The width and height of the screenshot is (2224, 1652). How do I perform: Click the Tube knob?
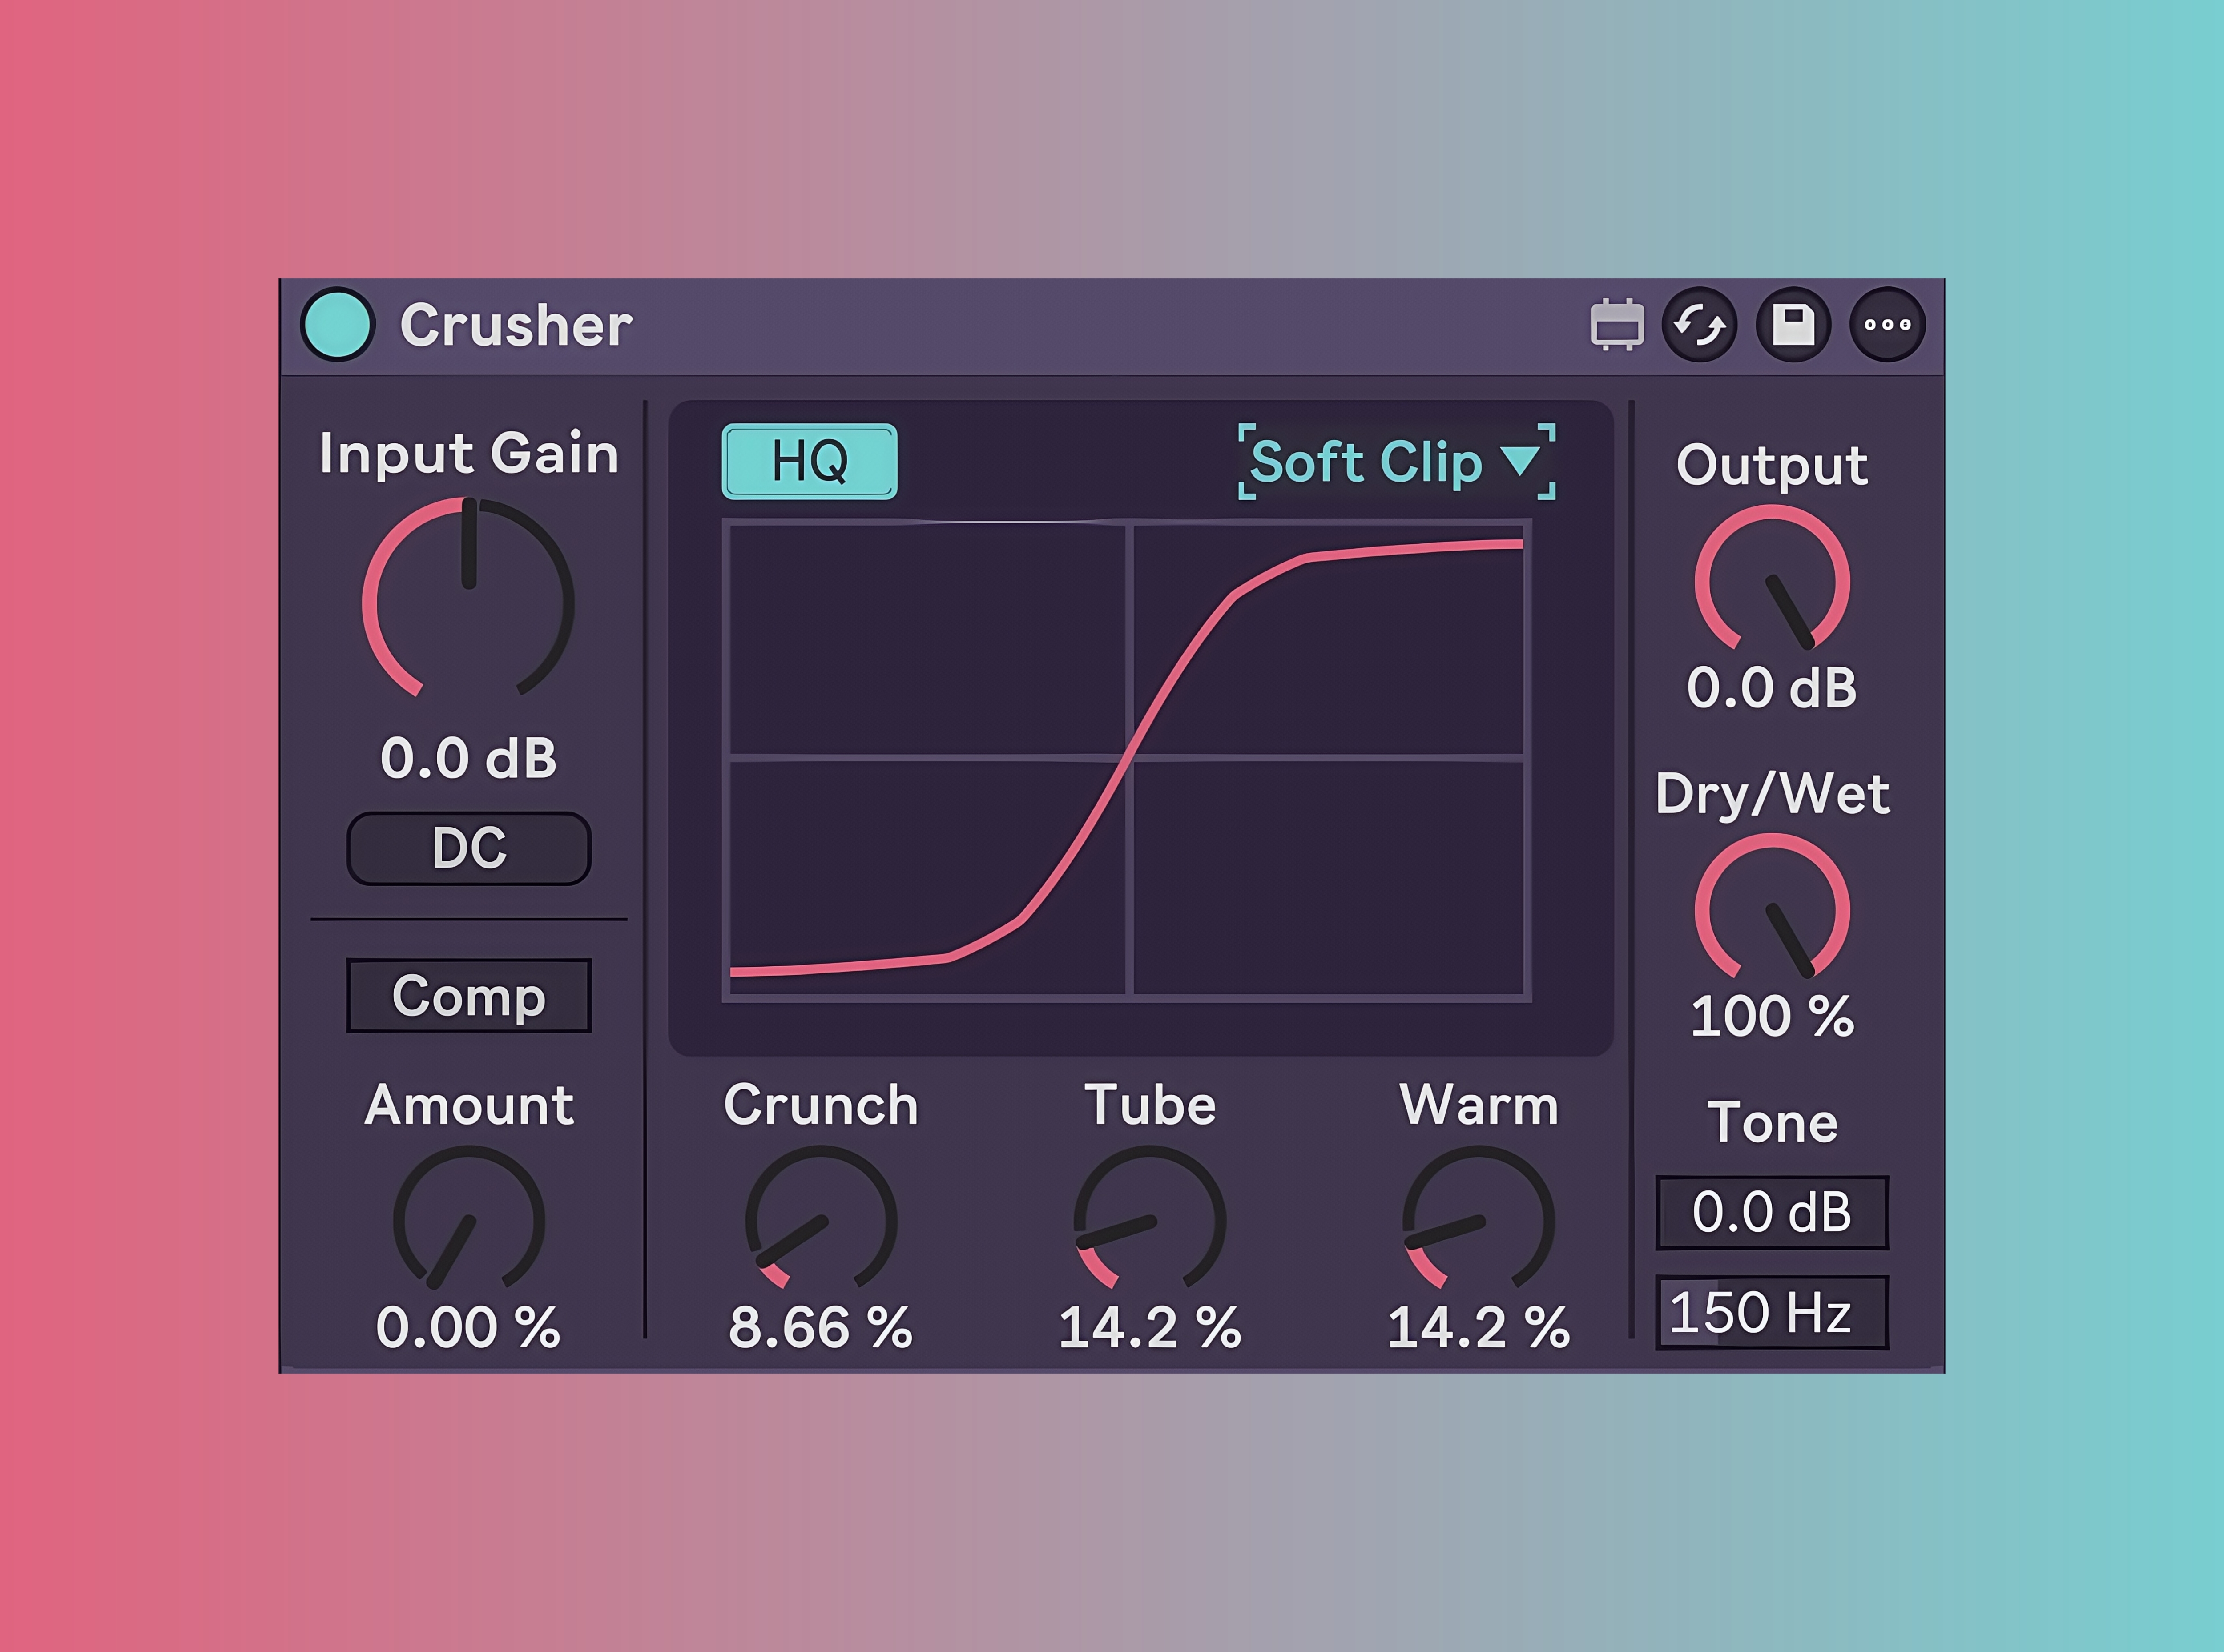[x=1150, y=1221]
